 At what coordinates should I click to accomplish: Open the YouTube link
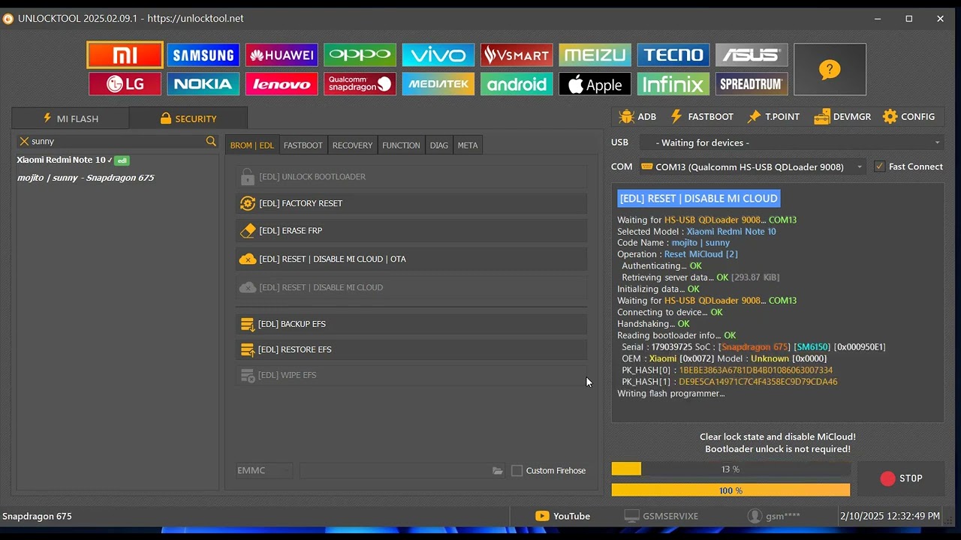[x=562, y=516]
